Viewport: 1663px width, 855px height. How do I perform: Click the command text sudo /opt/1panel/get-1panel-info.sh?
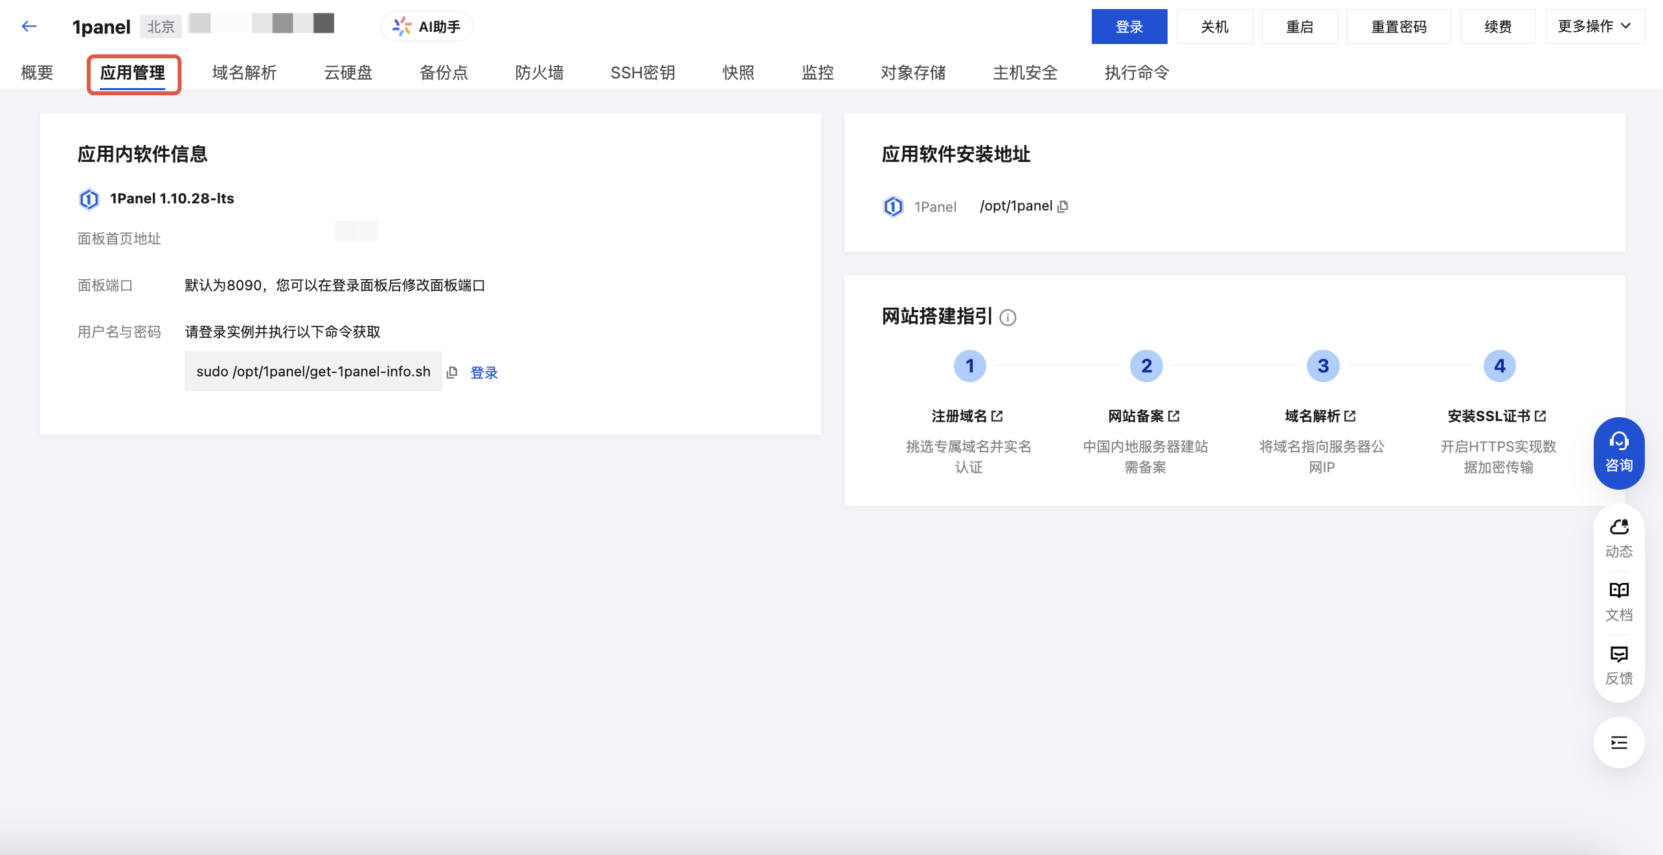[x=313, y=371]
